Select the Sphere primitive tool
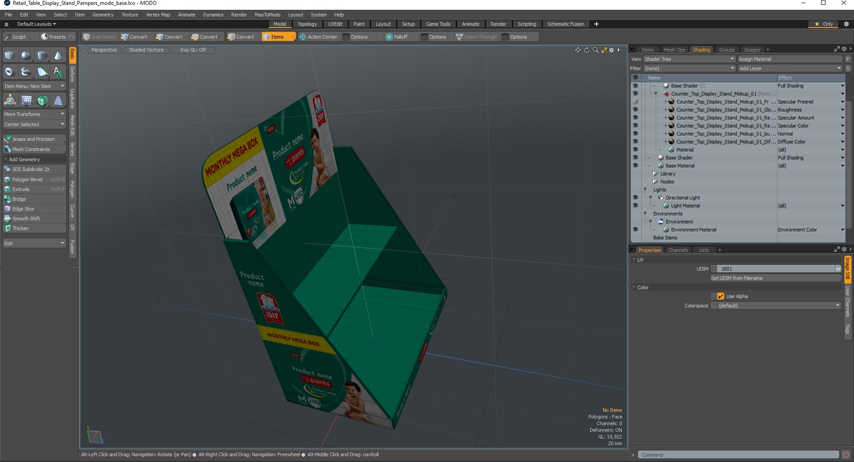854x462 pixels. coord(26,56)
